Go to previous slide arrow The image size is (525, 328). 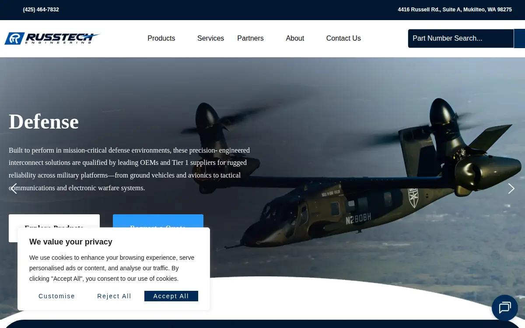coord(14,188)
